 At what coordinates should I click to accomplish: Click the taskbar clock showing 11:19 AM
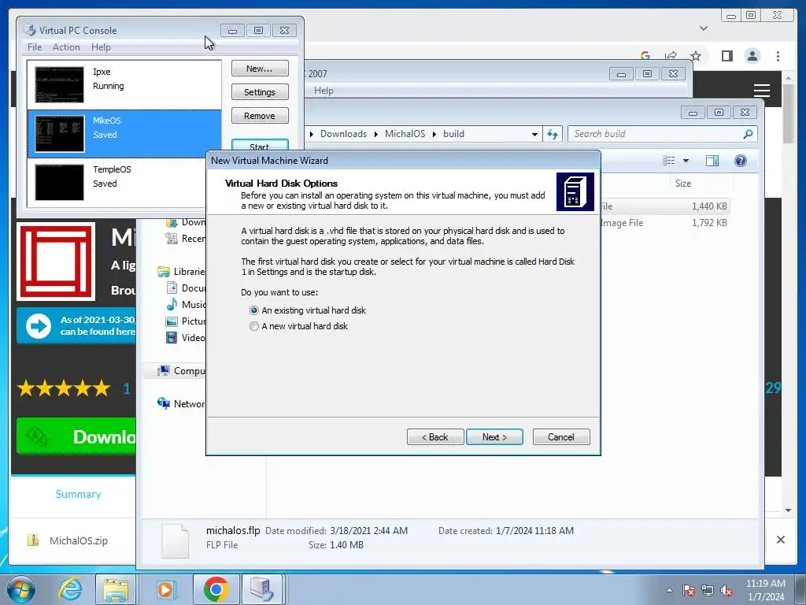click(x=765, y=590)
